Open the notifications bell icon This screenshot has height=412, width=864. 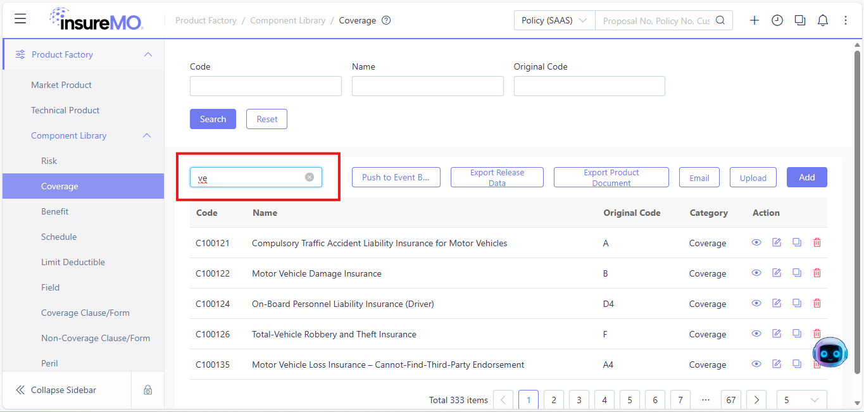(823, 20)
